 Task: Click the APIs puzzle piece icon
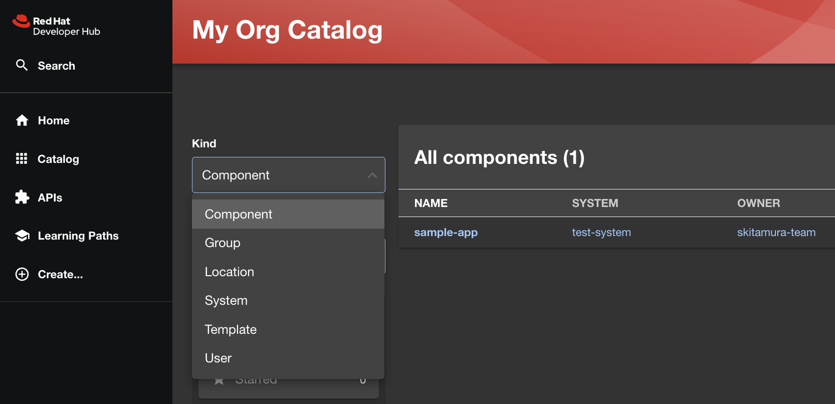pos(22,197)
